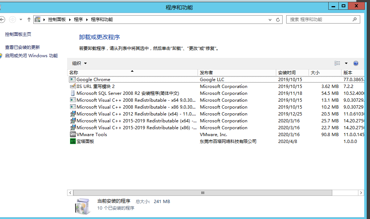Select Visual C++ 2012 Redistributable (x64) entry
370x219 pixels.
click(136, 114)
